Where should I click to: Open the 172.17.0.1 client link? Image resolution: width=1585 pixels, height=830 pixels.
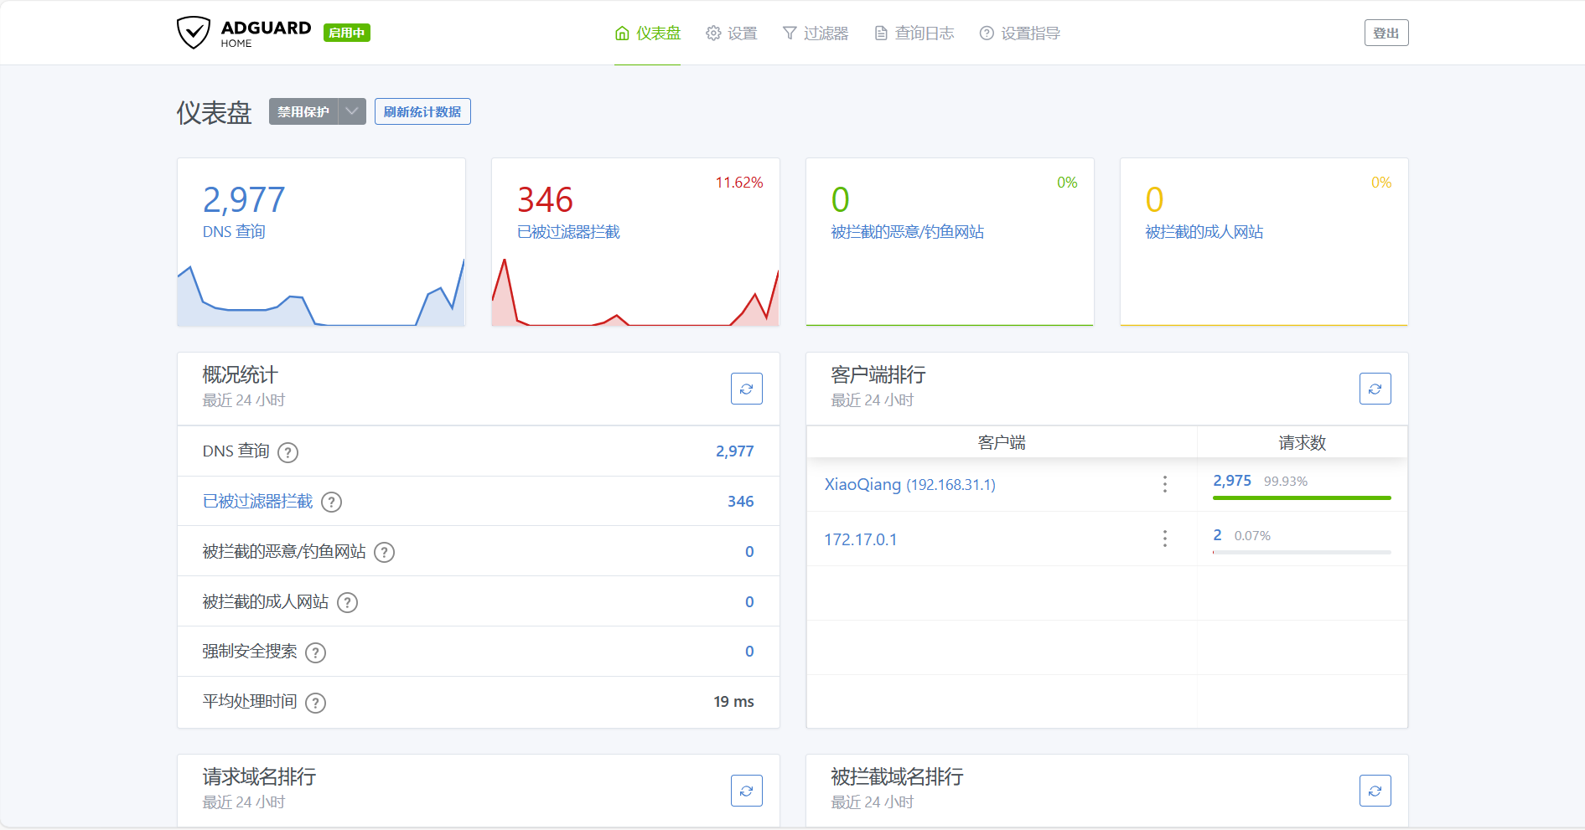[x=861, y=539]
